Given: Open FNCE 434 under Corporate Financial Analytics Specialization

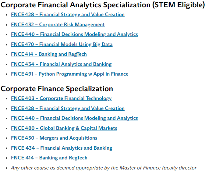Looking at the screenshot, I should pos(61,64).
